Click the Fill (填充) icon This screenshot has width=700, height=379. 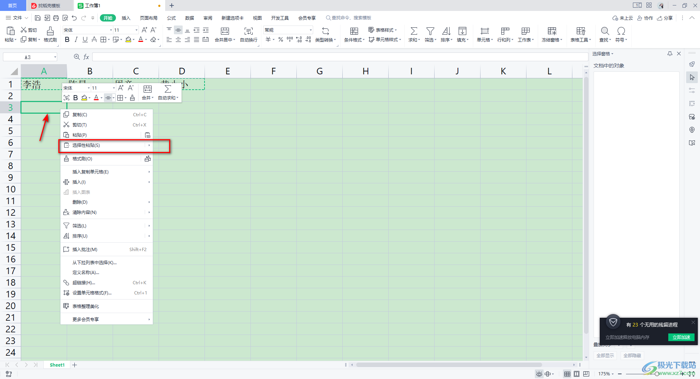(462, 31)
